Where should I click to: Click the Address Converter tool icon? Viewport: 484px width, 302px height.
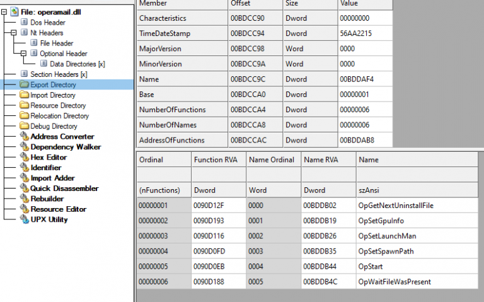coord(25,137)
